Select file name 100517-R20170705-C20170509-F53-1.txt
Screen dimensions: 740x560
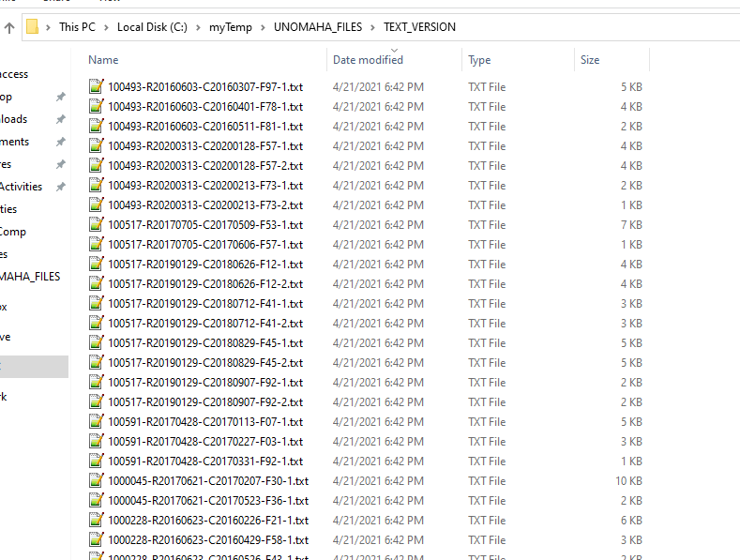tap(205, 225)
